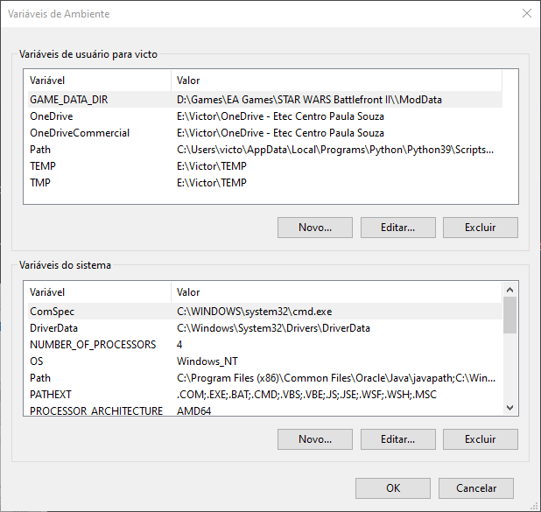541x512 pixels.
Task: Select the system Path variable row
Action: pos(41,378)
